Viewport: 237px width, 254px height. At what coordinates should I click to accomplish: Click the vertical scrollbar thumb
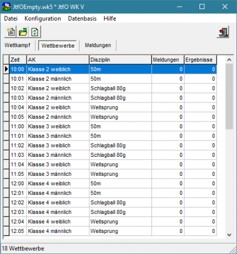[229, 97]
